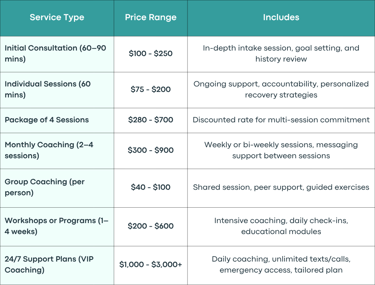The image size is (375, 285).
Task: Select the $200 - $600 price cell
Action: [151, 226]
